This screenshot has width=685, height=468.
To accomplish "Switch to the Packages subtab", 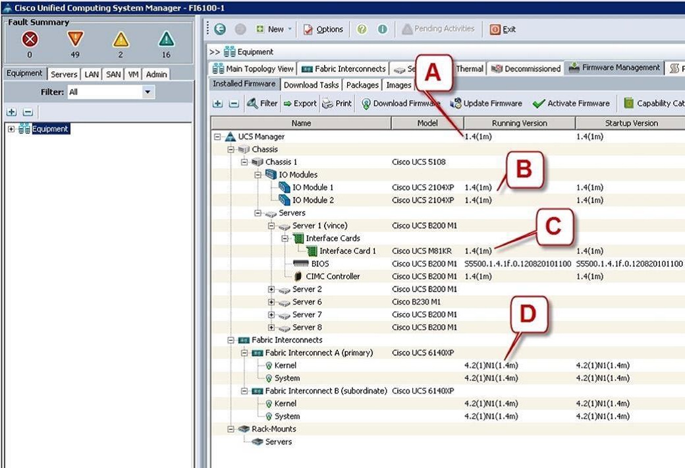I will click(362, 85).
